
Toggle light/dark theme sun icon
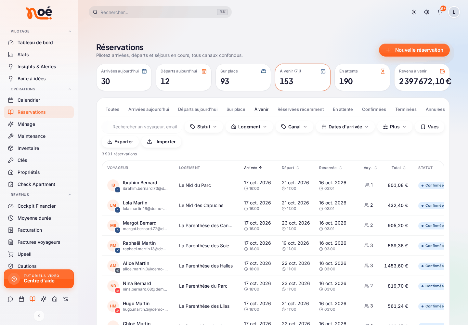click(414, 12)
